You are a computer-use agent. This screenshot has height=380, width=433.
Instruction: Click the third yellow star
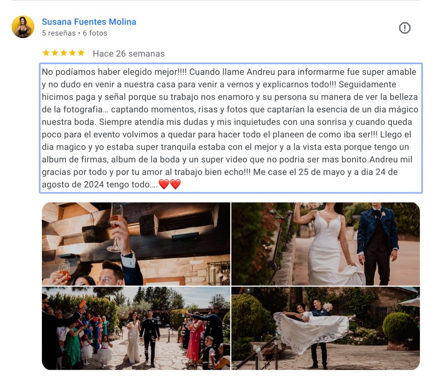[63, 53]
